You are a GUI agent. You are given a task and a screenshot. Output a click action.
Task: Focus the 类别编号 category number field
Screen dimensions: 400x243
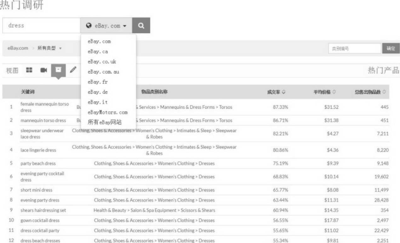[355, 48]
